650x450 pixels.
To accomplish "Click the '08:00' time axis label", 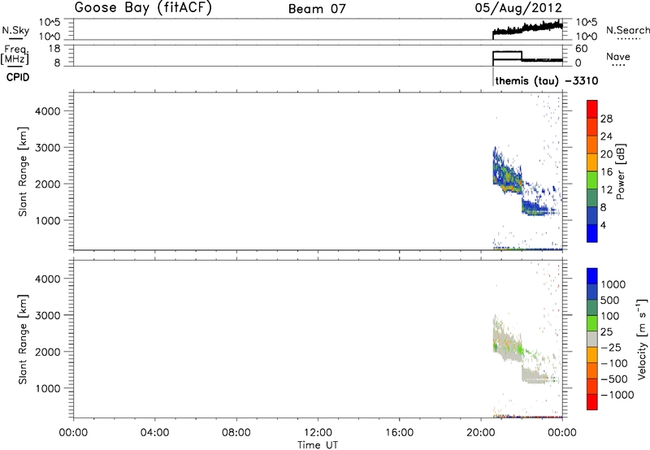I will [236, 433].
